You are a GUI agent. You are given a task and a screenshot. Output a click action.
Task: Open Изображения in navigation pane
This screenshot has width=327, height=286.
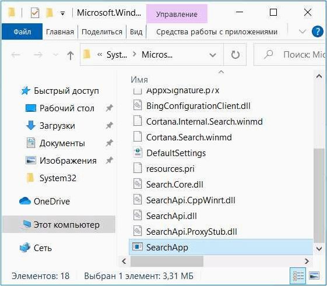pyautogui.click(x=68, y=161)
